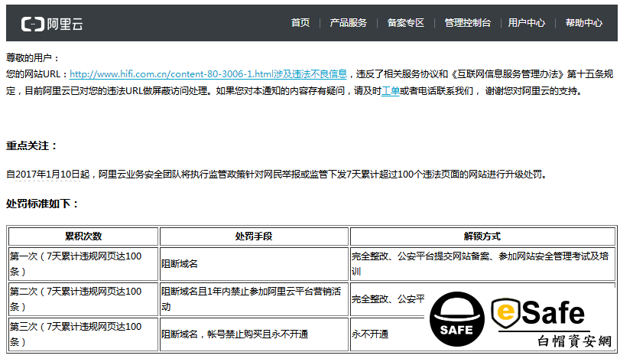This screenshot has height=362, width=620.
Task: Open the 产品服务 navigation item
Action: (x=349, y=23)
